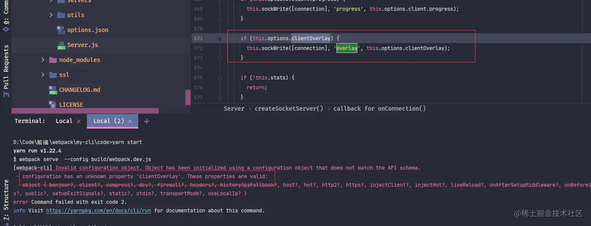591x226 pixels.
Task: Click the project tree horizontal scrollbar thumb
Action: pyautogui.click(x=85, y=111)
